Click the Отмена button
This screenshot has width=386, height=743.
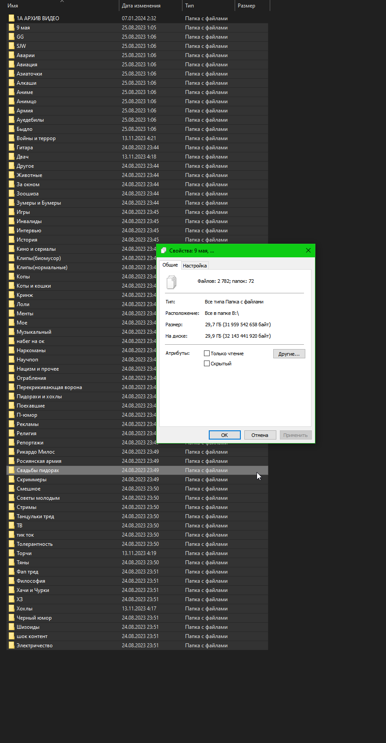260,435
